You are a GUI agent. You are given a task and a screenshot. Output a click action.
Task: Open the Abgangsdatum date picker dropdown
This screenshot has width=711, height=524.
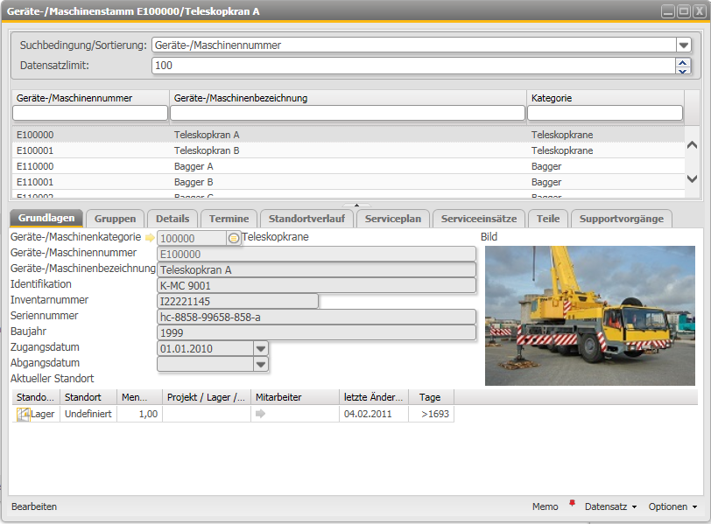(260, 364)
